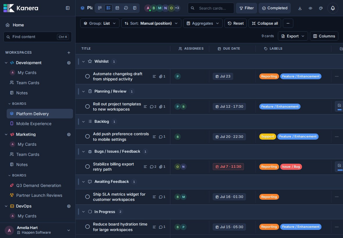Image resolution: width=343 pixels, height=238 pixels.
Task: Open the Columns button
Action: [324, 36]
